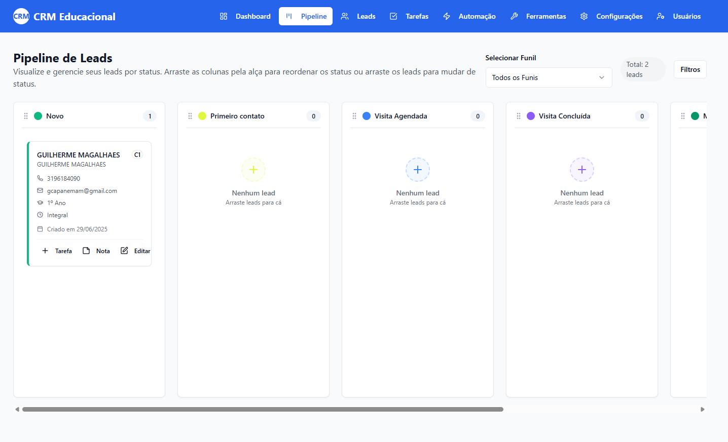Click the plus circle in Primeiro contato column

coord(253,170)
